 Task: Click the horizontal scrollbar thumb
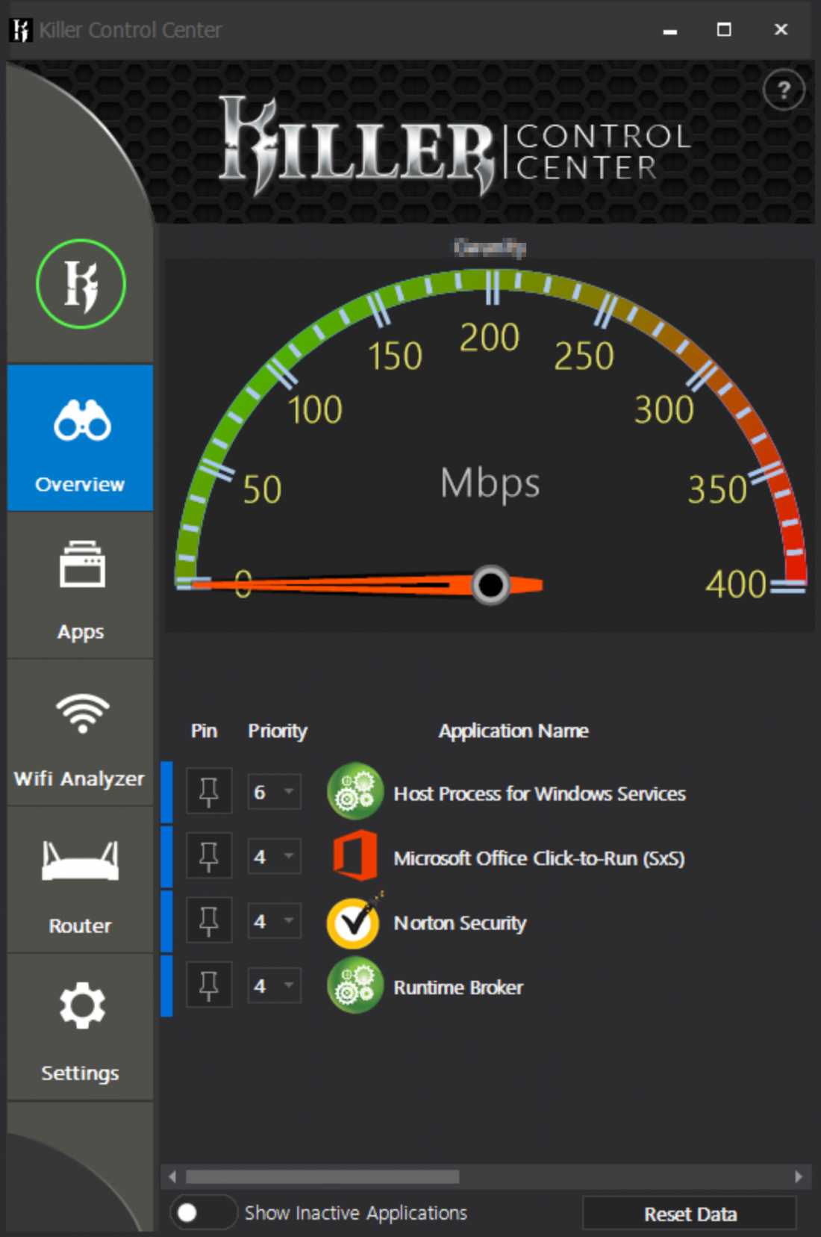coord(322,1176)
